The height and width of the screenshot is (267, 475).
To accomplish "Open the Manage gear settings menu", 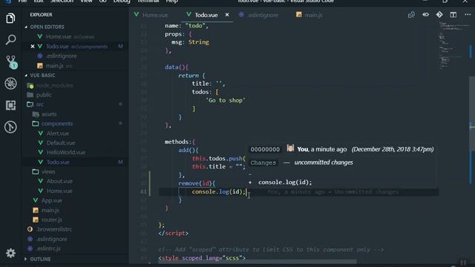I will coord(10,253).
